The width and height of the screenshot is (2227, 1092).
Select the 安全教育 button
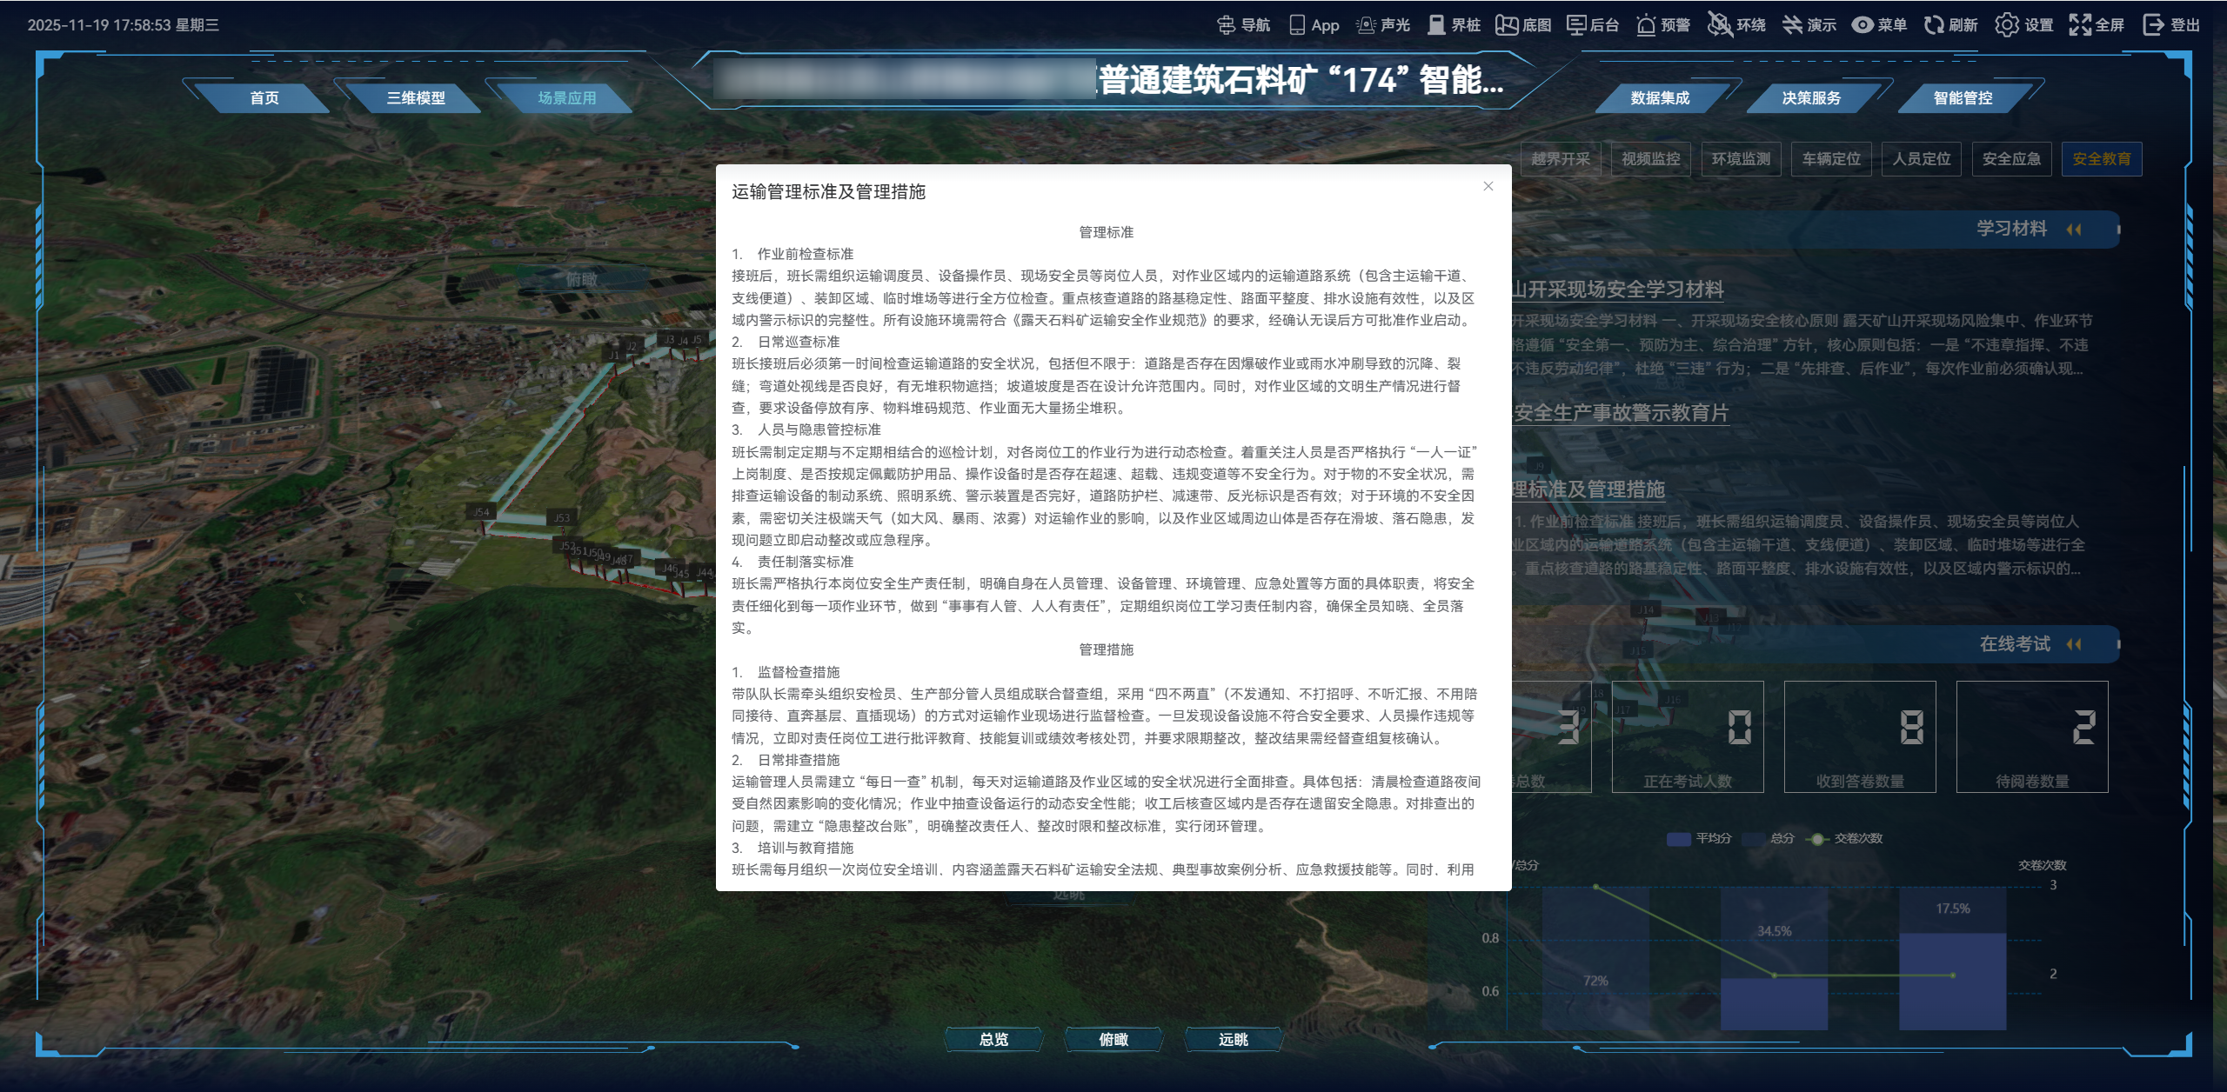tap(2101, 159)
